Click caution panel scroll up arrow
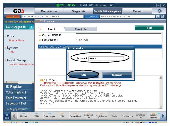Screen dimensions: 170x126 161,77
